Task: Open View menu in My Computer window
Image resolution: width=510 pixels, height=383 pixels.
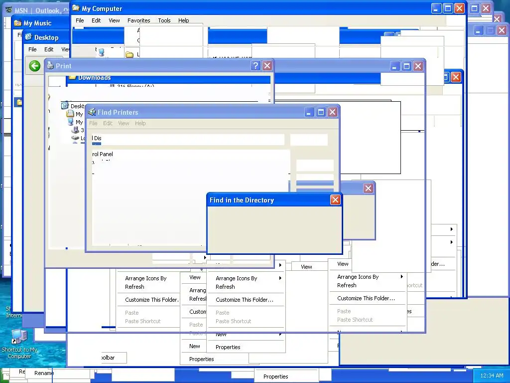Action: [114, 20]
